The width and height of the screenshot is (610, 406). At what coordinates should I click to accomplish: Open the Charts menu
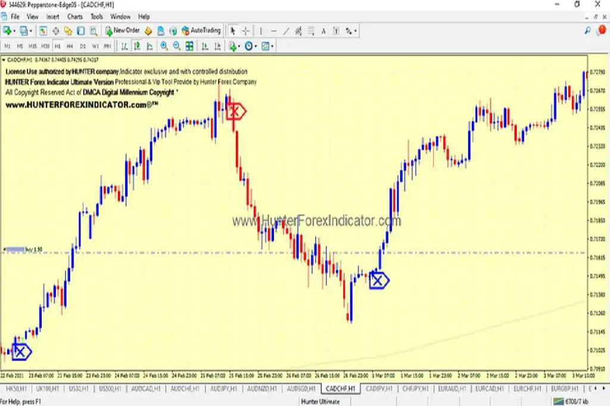pos(74,17)
